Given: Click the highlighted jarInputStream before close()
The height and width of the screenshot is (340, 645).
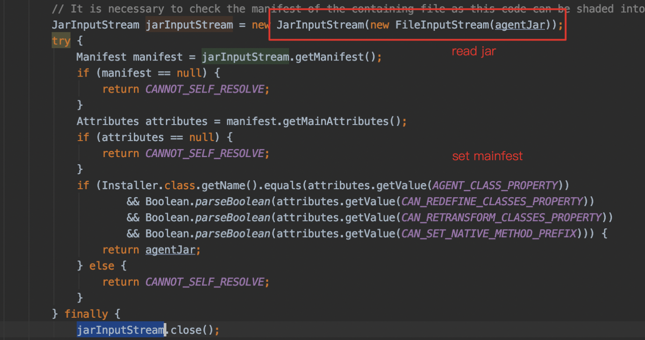Looking at the screenshot, I should (120, 330).
